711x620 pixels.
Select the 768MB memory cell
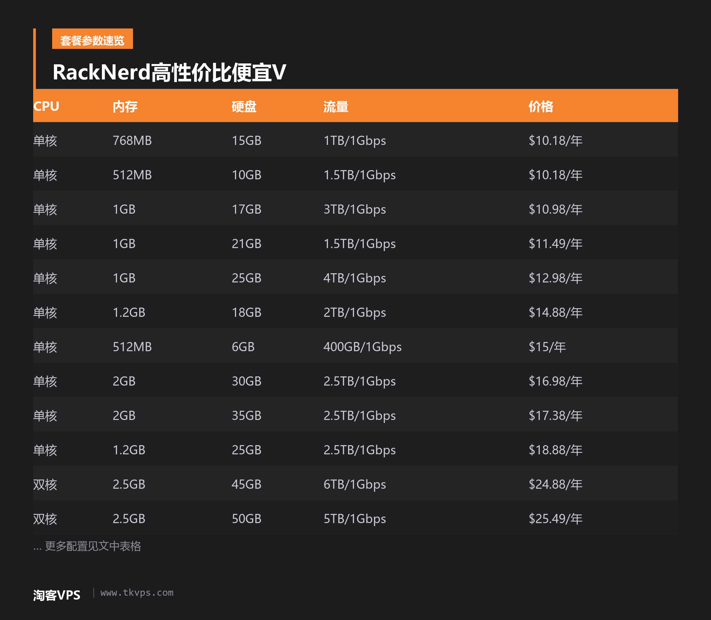pos(132,140)
